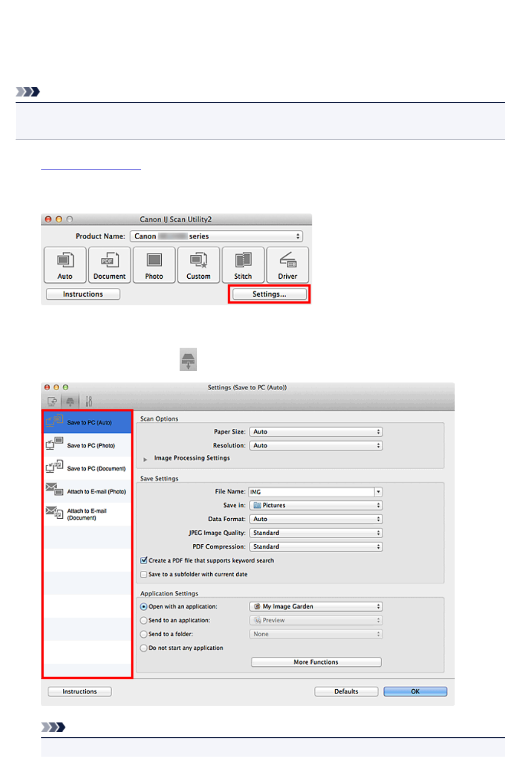Open the Resolution dropdown
This screenshot has height=773, width=521.
pos(316,446)
